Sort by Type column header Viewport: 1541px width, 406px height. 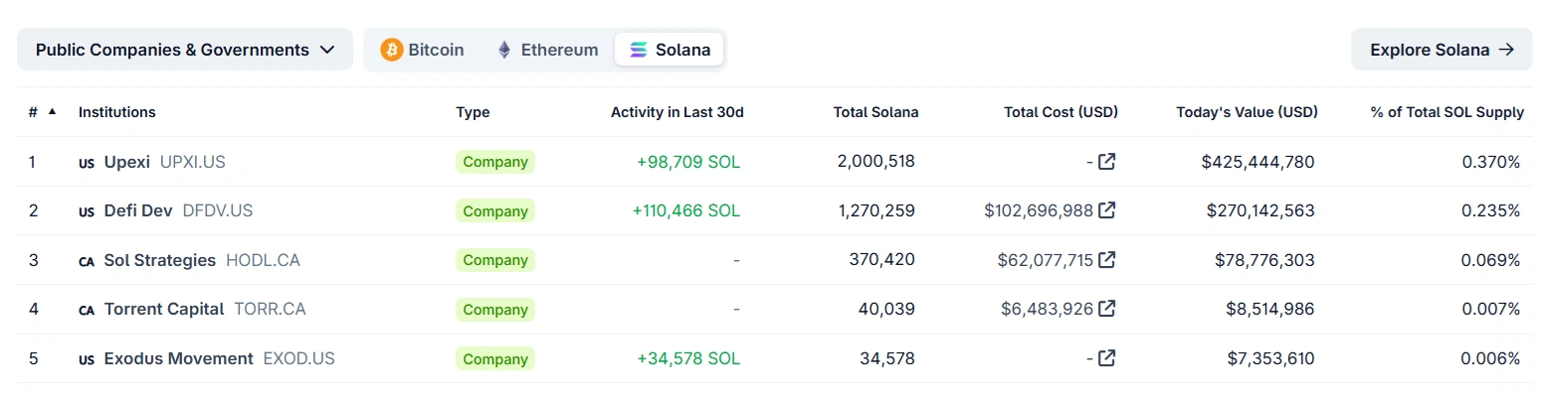coord(473,112)
